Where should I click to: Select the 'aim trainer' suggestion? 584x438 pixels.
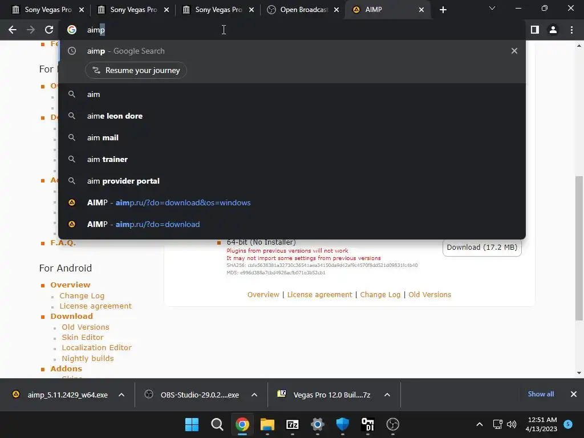coord(292,159)
